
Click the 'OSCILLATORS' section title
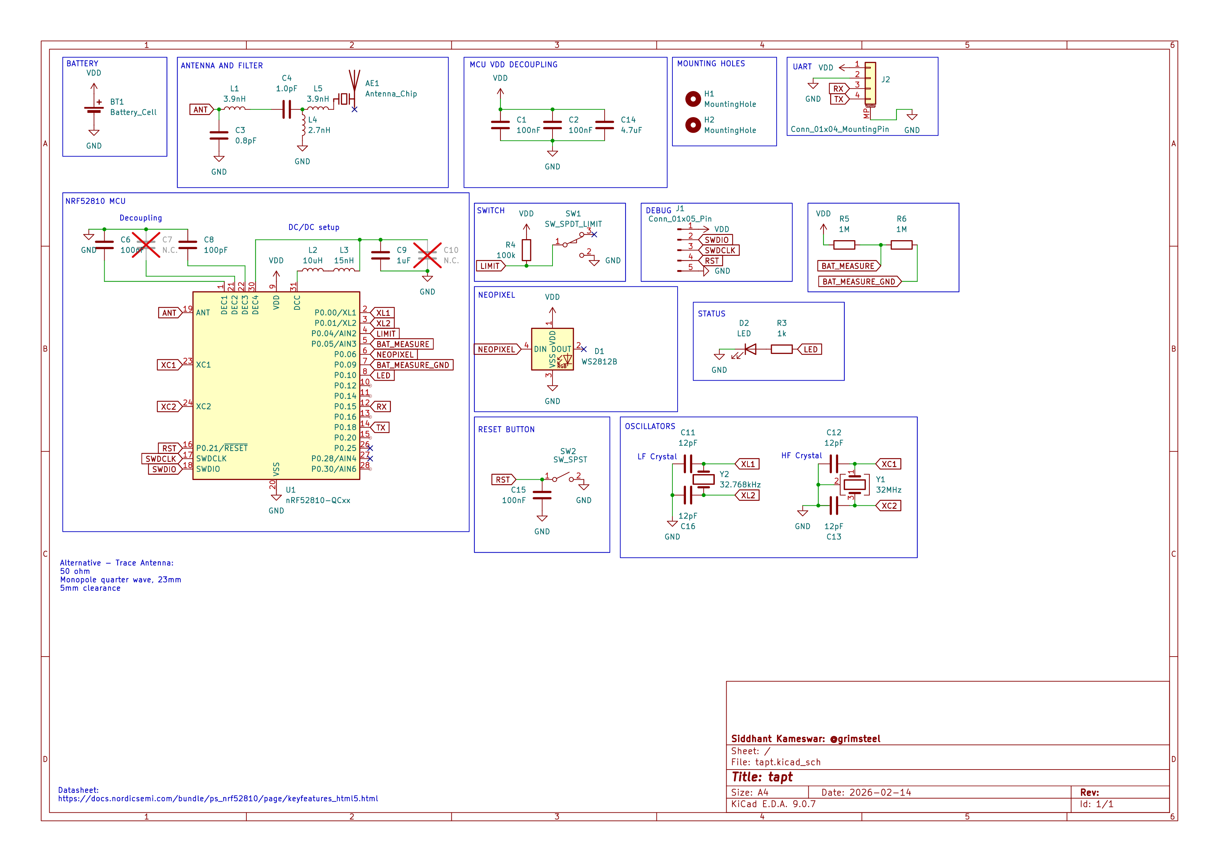click(650, 426)
